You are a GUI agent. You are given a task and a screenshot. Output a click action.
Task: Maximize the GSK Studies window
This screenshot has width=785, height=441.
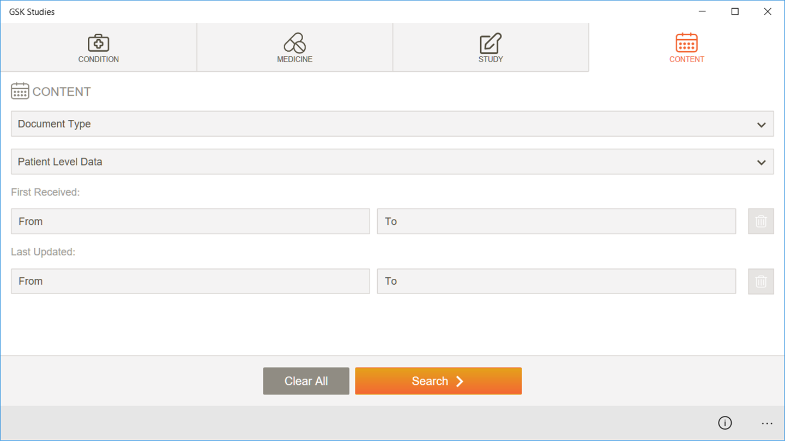click(735, 11)
